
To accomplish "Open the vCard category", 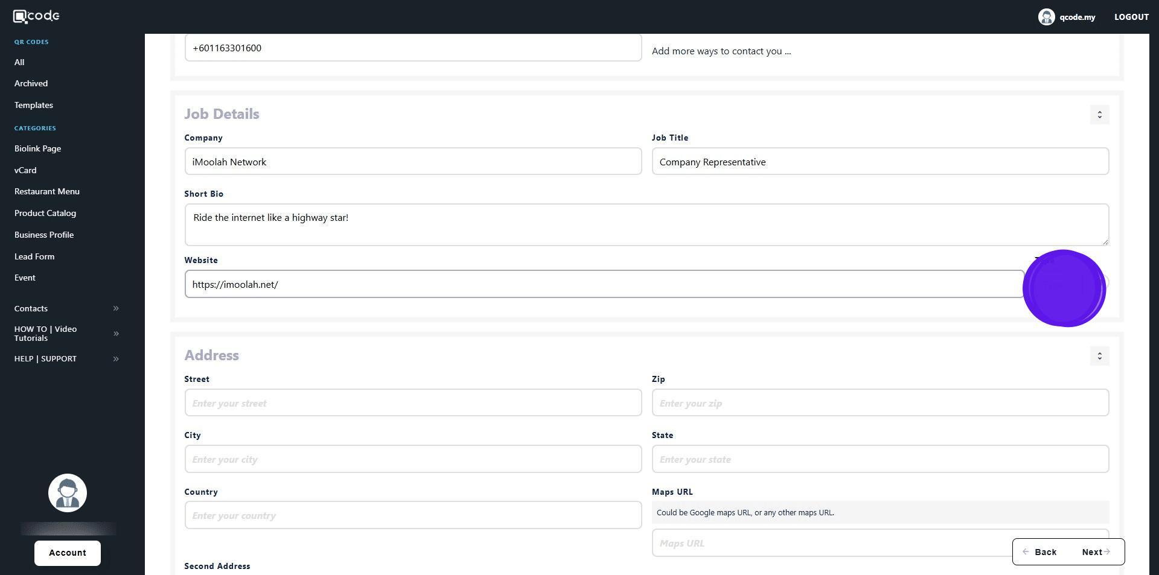I will (x=25, y=170).
